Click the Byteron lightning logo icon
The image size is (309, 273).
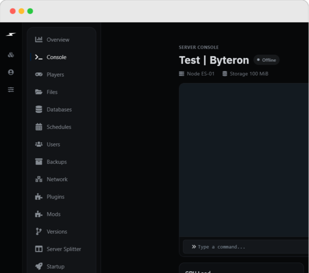click(11, 35)
